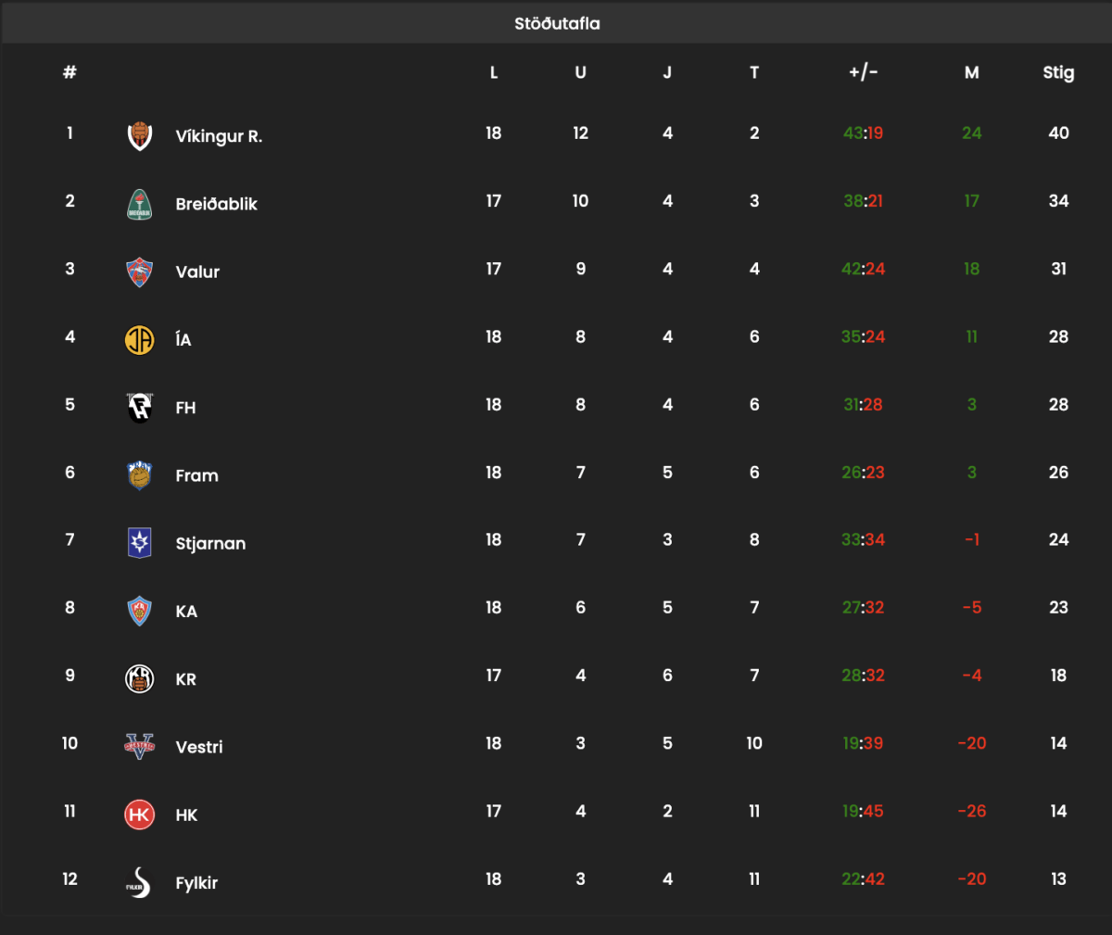This screenshot has width=1112, height=935.
Task: Open the Stjarnan team link
Action: point(210,544)
